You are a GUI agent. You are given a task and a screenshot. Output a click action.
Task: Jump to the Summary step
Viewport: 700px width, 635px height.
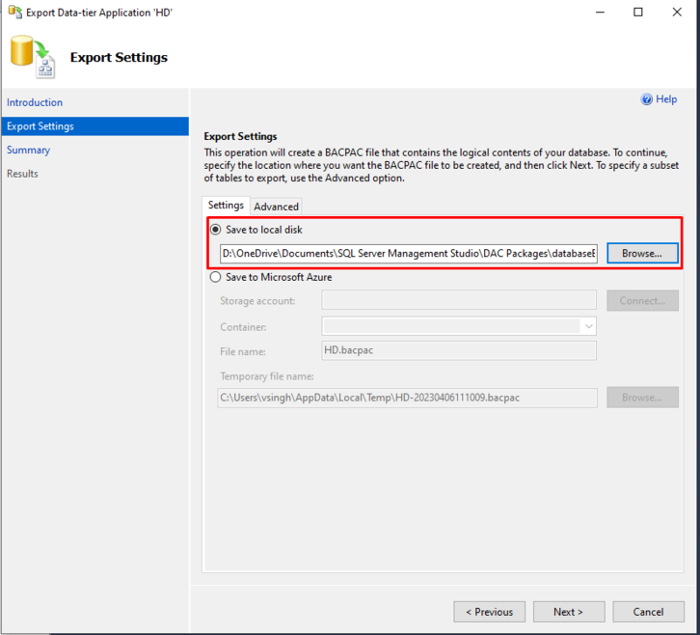[x=29, y=150]
